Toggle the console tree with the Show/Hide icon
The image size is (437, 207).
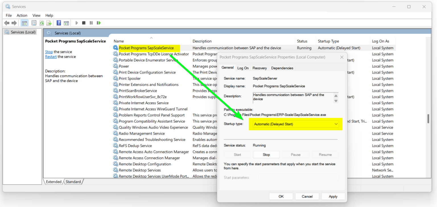[x=24, y=23]
